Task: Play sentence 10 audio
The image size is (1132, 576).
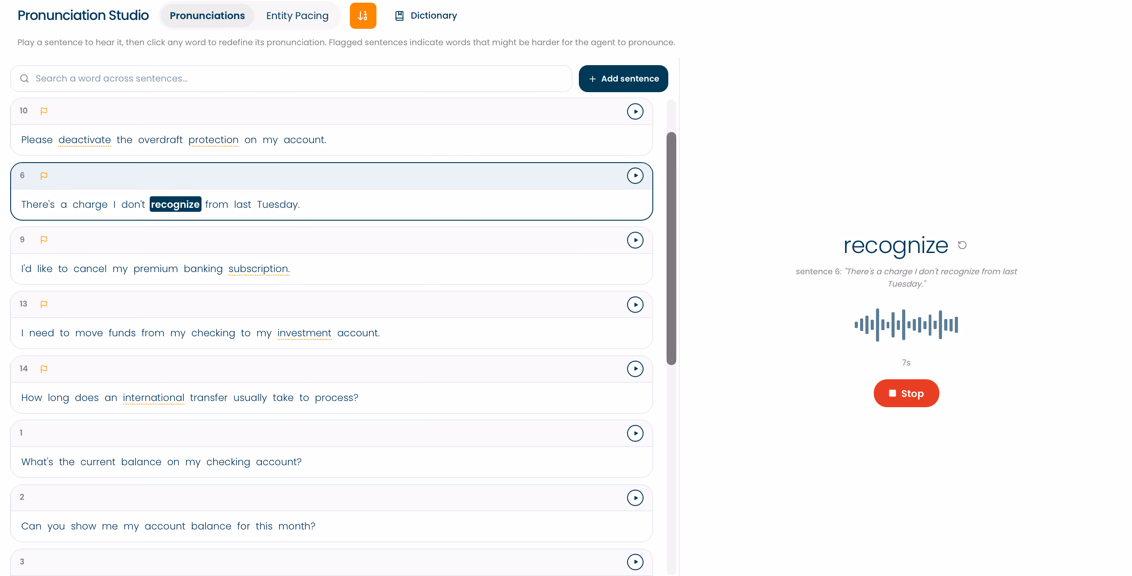Action: [x=635, y=112]
